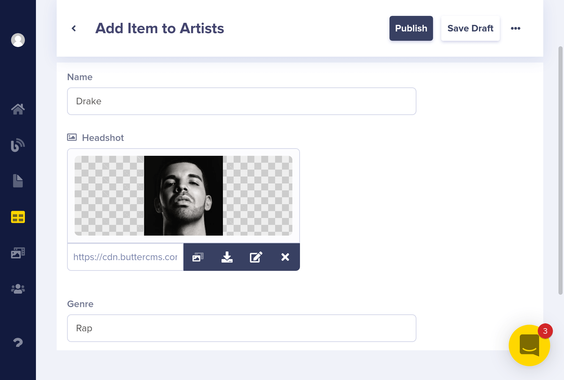The height and width of the screenshot is (380, 564).
Task: Go to the Pages section in the sidebar
Action: tap(18, 181)
